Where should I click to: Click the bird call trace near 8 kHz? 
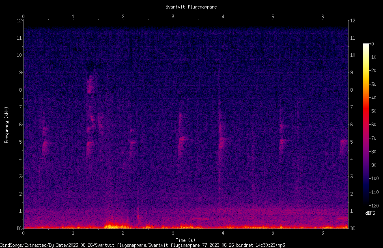[90, 84]
